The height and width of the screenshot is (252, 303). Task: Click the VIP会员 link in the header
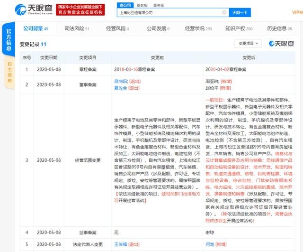click(x=297, y=13)
